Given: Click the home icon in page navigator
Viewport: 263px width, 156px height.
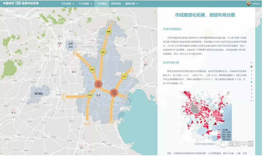Looking at the screenshot, I should pyautogui.click(x=251, y=67).
